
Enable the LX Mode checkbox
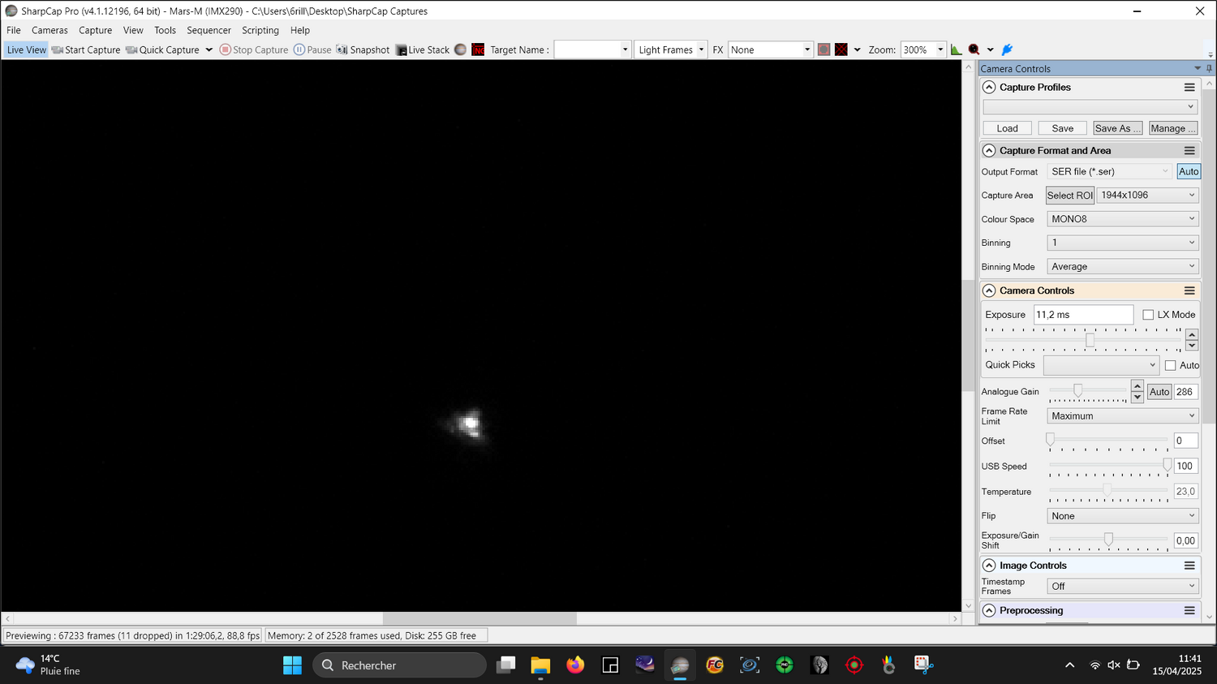point(1148,315)
